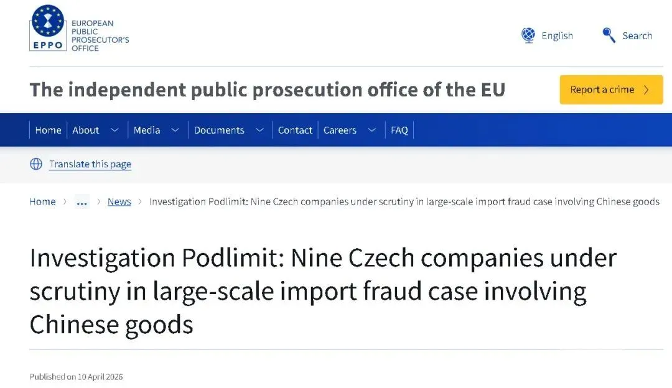Open the Contact navigation item
Image resolution: width=672 pixels, height=388 pixels.
tap(295, 130)
